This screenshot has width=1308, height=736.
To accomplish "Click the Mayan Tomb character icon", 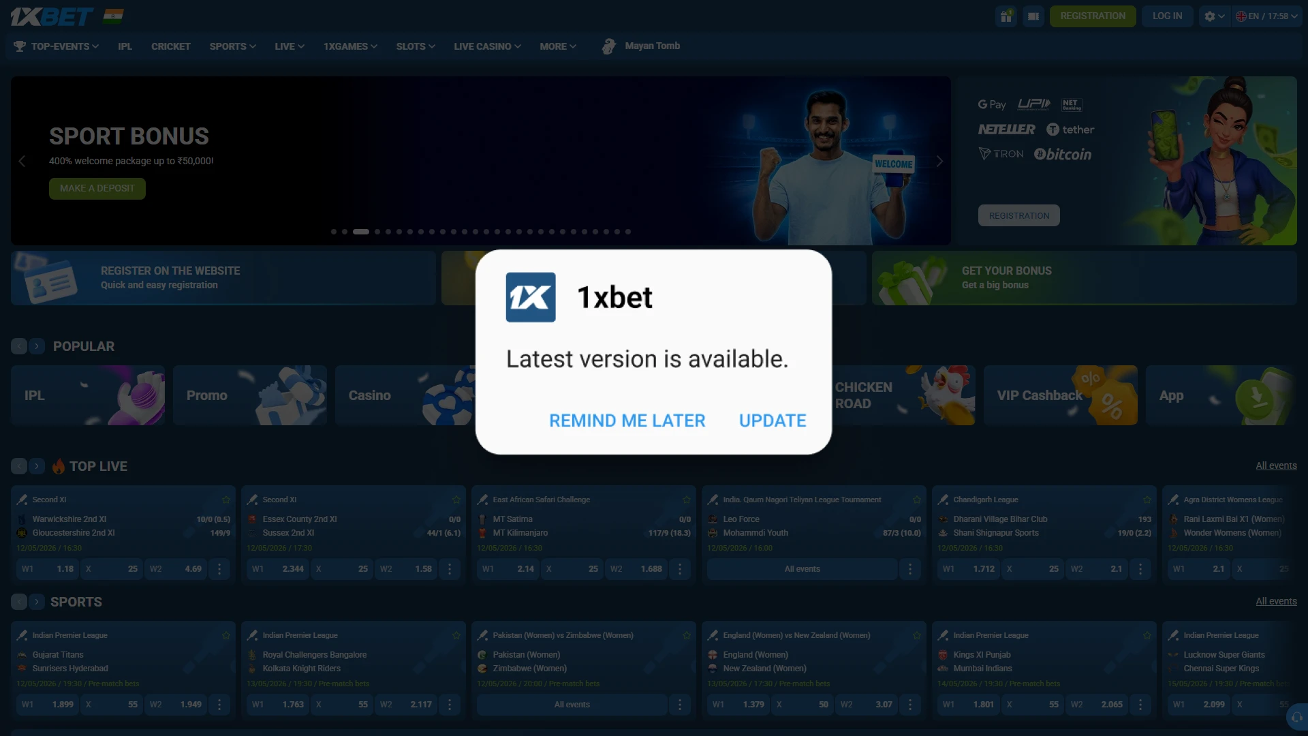I will click(x=608, y=46).
